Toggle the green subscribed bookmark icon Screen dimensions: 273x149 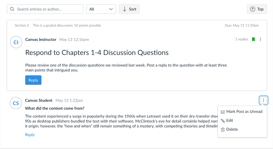click(x=253, y=39)
